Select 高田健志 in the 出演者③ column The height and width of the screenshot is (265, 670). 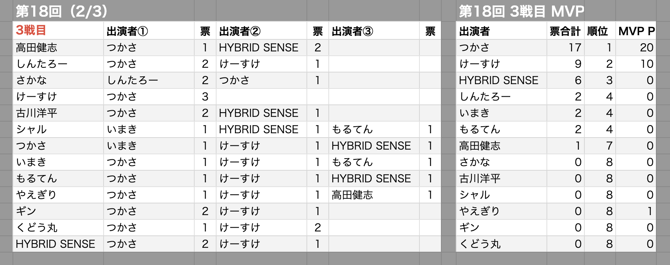[352, 195]
